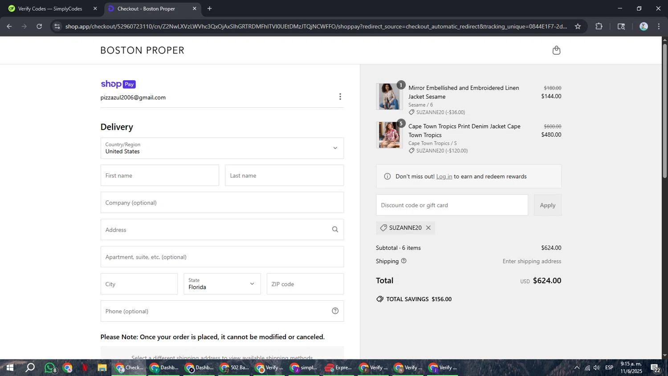Image resolution: width=668 pixels, height=376 pixels.
Task: Open the Windows Start menu
Action: click(9, 368)
